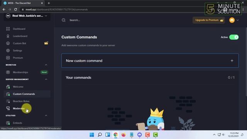The image size is (247, 139).
Task: Click the server avatar icon
Action: click(x=8, y=16)
